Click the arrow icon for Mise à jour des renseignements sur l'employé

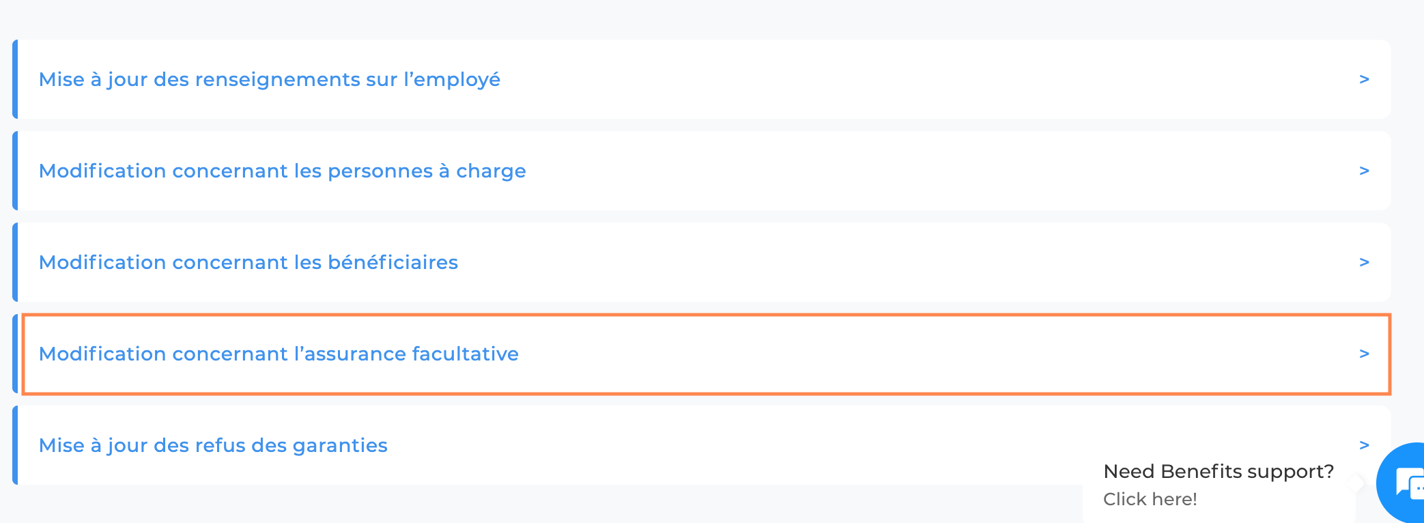1364,79
